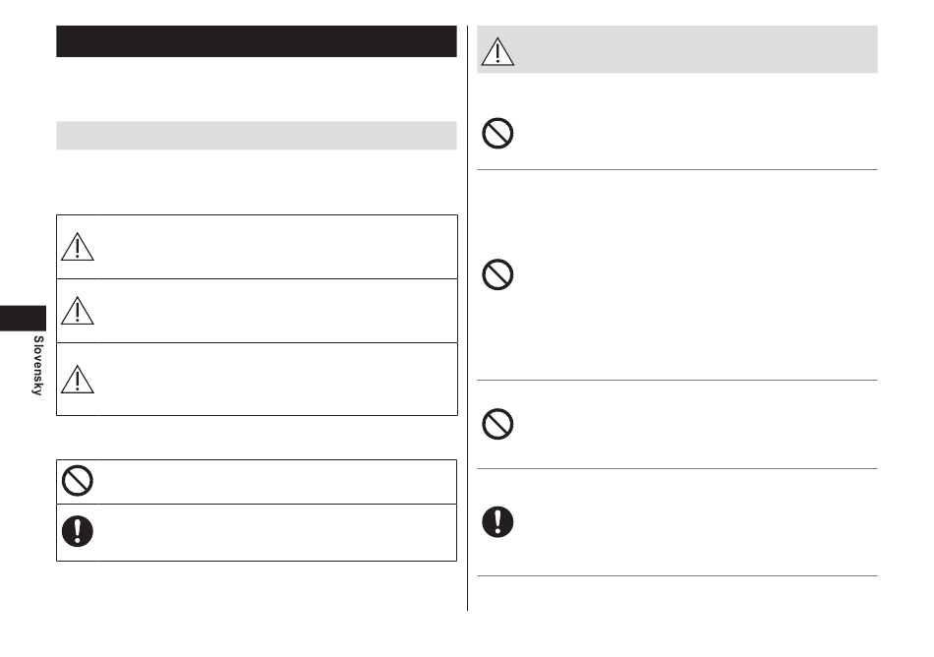
Task: Click the black tab marker above Slovensky
Action: point(23,318)
